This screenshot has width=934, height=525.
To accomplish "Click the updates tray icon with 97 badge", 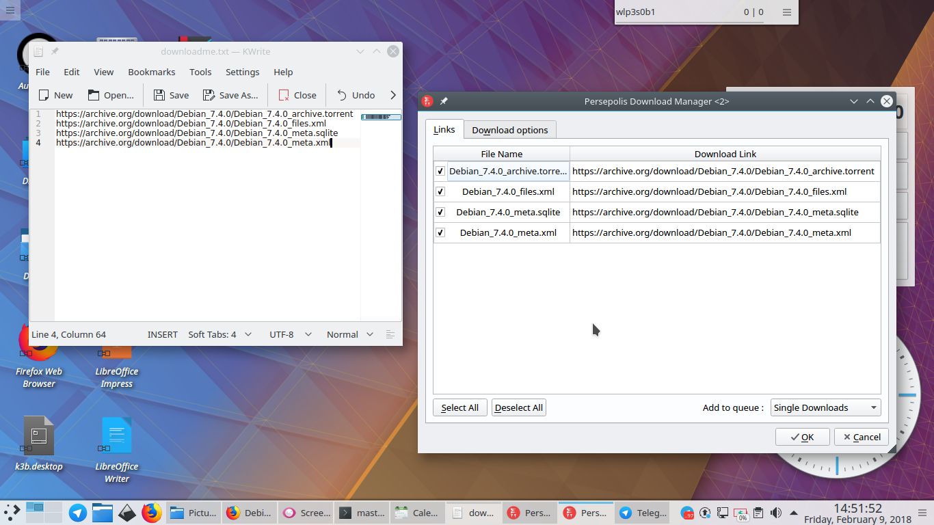I will 687,513.
